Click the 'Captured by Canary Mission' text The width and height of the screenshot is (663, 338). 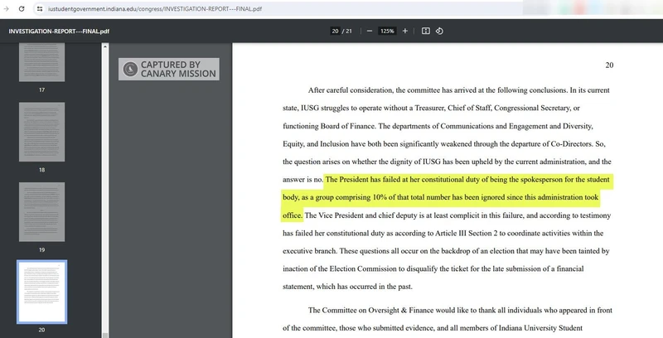177,69
